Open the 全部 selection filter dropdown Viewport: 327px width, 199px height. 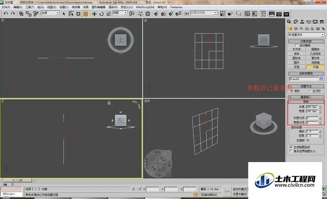(50, 13)
